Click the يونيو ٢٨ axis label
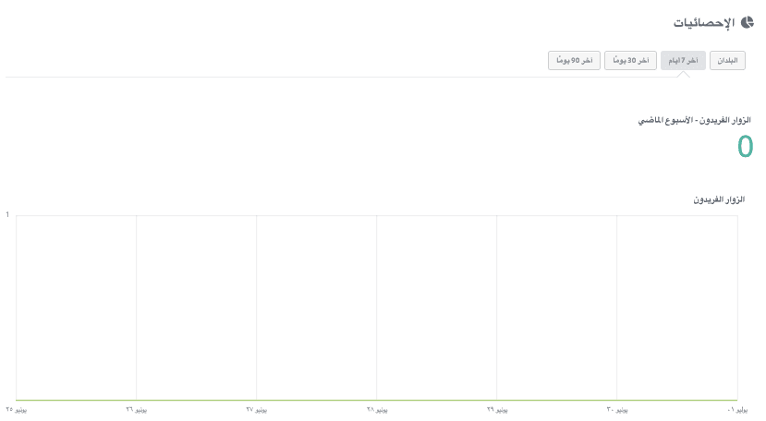The height and width of the screenshot is (421, 766). coord(377,410)
